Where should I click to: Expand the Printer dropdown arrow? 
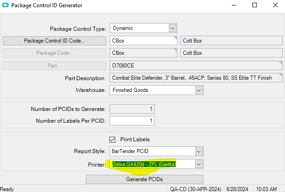[x=199, y=164]
